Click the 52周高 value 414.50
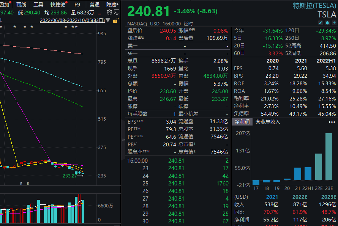 point(328,46)
